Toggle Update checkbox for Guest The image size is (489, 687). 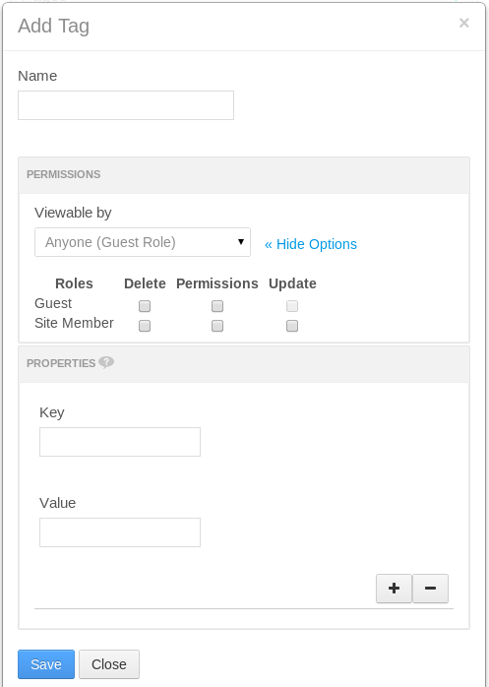(x=292, y=306)
